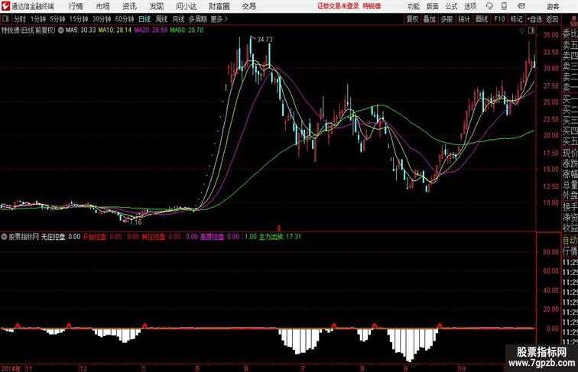Click the 主力出货: 17.31 indicator value
The image size is (578, 372).
tap(280, 237)
